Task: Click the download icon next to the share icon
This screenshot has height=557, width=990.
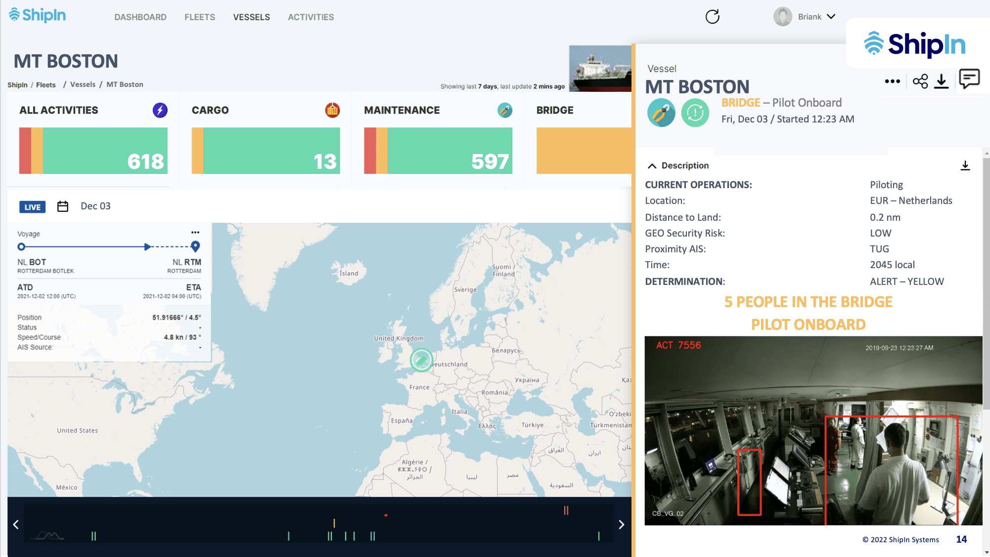Action: [x=942, y=81]
